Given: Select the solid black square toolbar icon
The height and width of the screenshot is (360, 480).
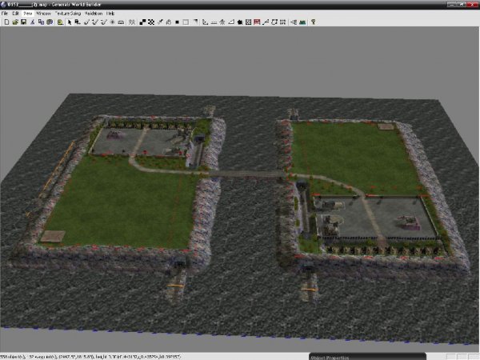Looking at the screenshot, I should click(176, 22).
